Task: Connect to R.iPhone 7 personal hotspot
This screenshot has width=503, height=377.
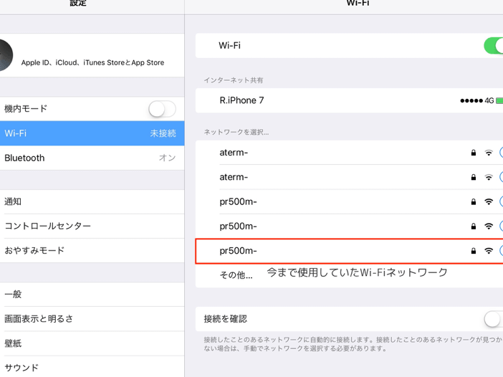Action: click(x=241, y=100)
